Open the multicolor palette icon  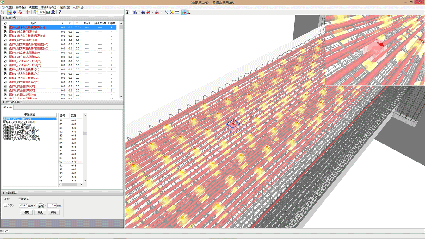pyautogui.click(x=189, y=12)
